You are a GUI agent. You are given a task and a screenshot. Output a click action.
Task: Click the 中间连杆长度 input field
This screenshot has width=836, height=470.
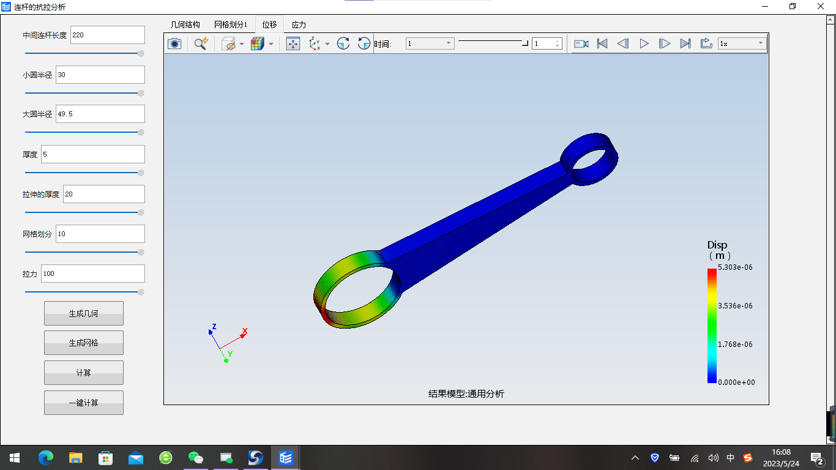[108, 35]
